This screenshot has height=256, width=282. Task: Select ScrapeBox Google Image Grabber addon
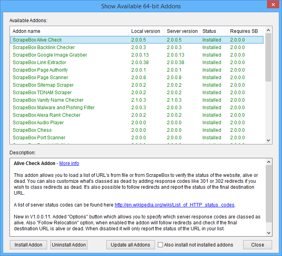[50, 55]
